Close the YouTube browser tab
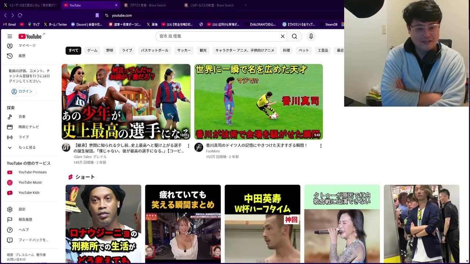 [116, 5]
